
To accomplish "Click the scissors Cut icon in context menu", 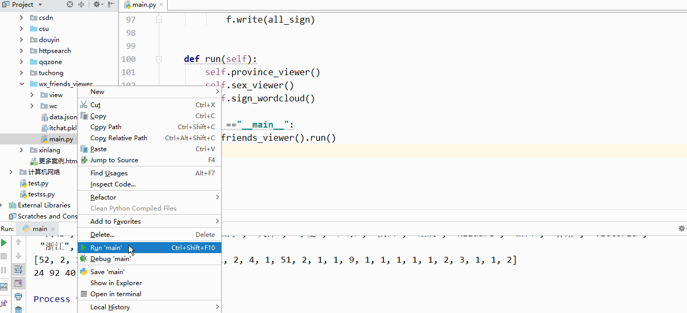I will (x=84, y=105).
